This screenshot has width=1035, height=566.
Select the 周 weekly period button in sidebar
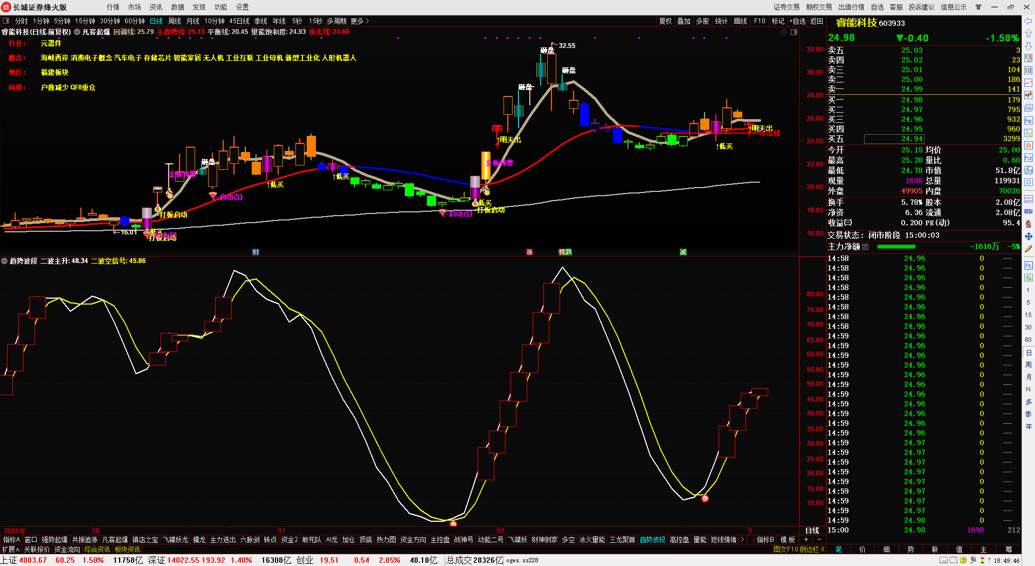tap(1029, 365)
